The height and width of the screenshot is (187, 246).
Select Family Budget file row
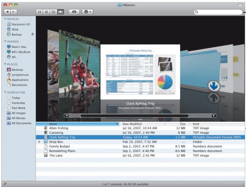coord(140,146)
